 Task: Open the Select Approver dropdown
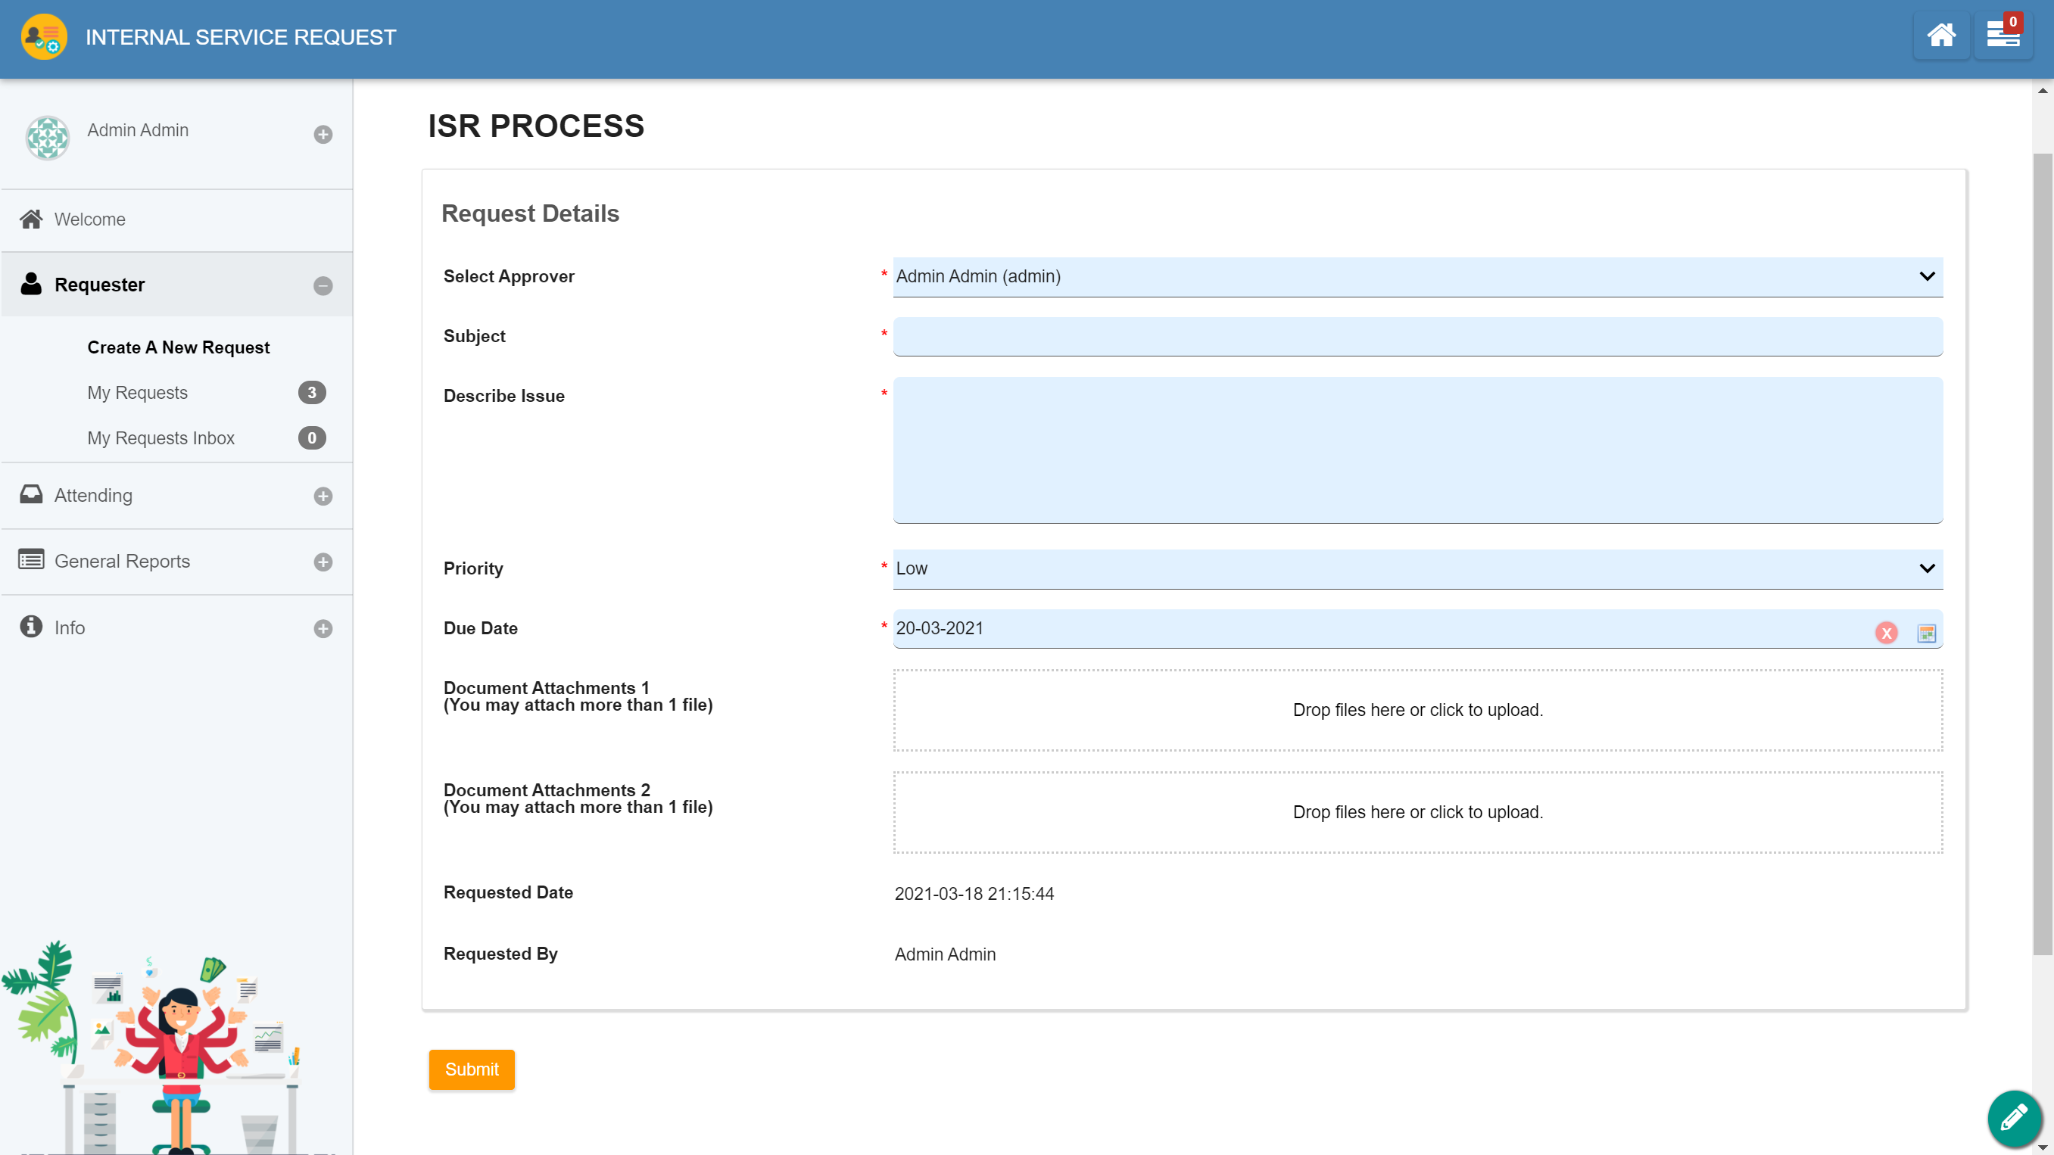click(x=1418, y=276)
